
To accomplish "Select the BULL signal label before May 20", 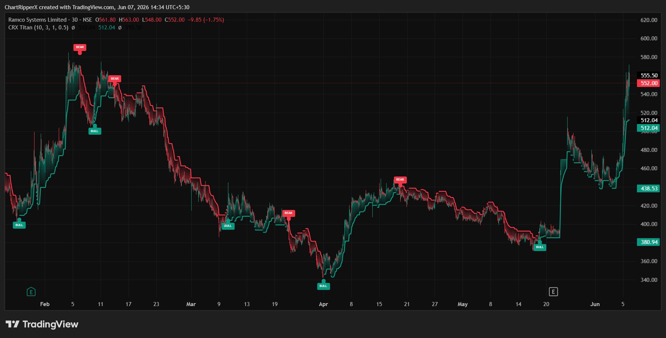I will coord(540,247).
